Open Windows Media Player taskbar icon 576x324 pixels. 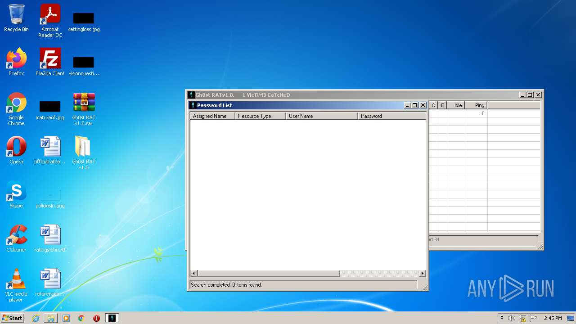(x=66, y=318)
